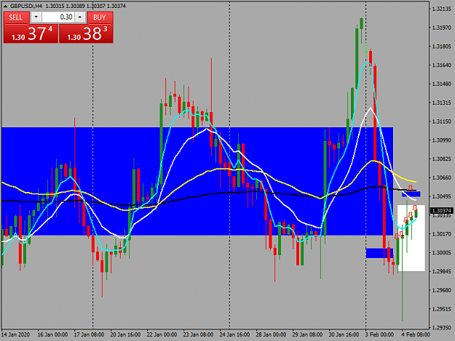Decrease lot volume with the down arrow

pos(36,17)
